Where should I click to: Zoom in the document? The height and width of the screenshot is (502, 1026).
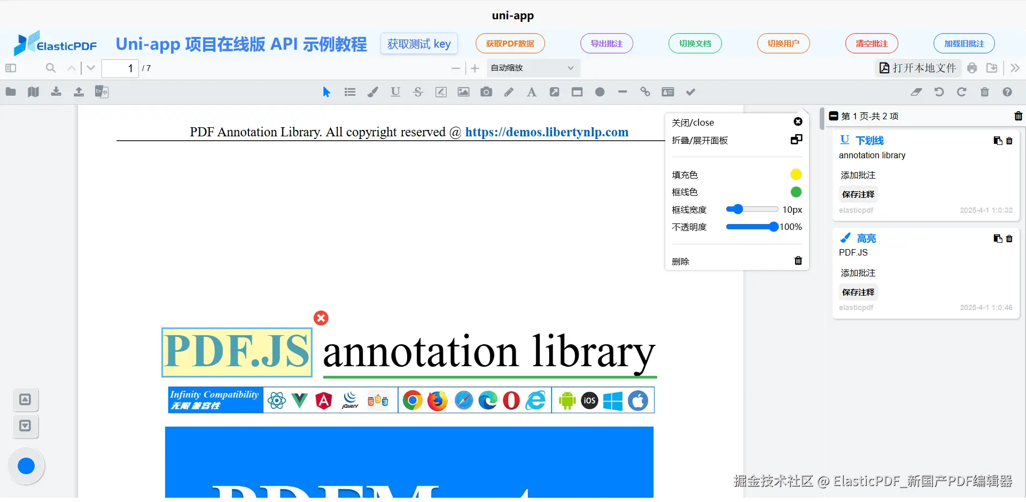pos(475,68)
